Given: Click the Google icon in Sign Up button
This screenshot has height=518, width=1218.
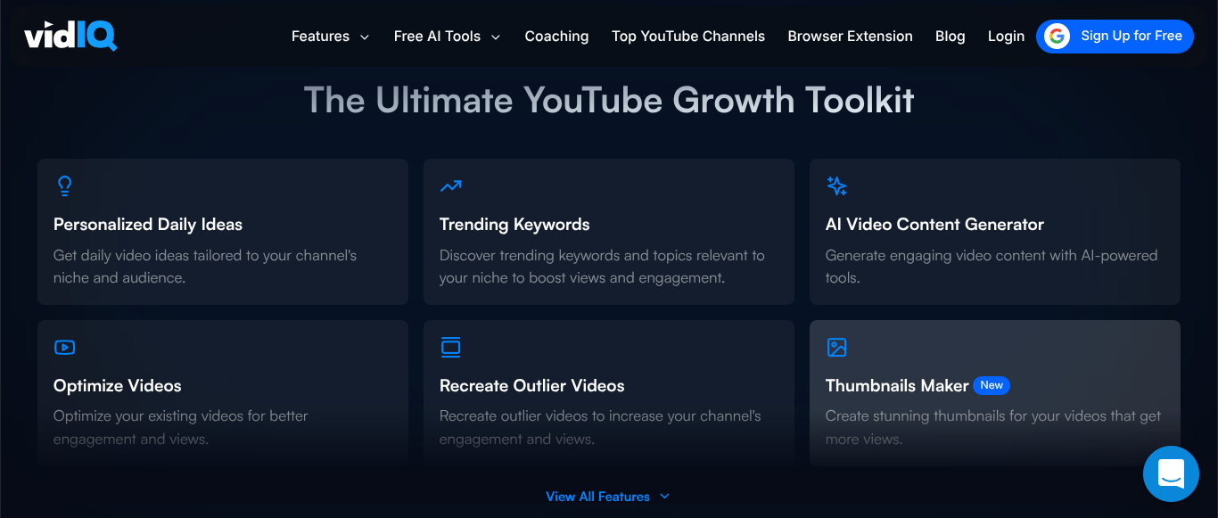Looking at the screenshot, I should [x=1058, y=37].
